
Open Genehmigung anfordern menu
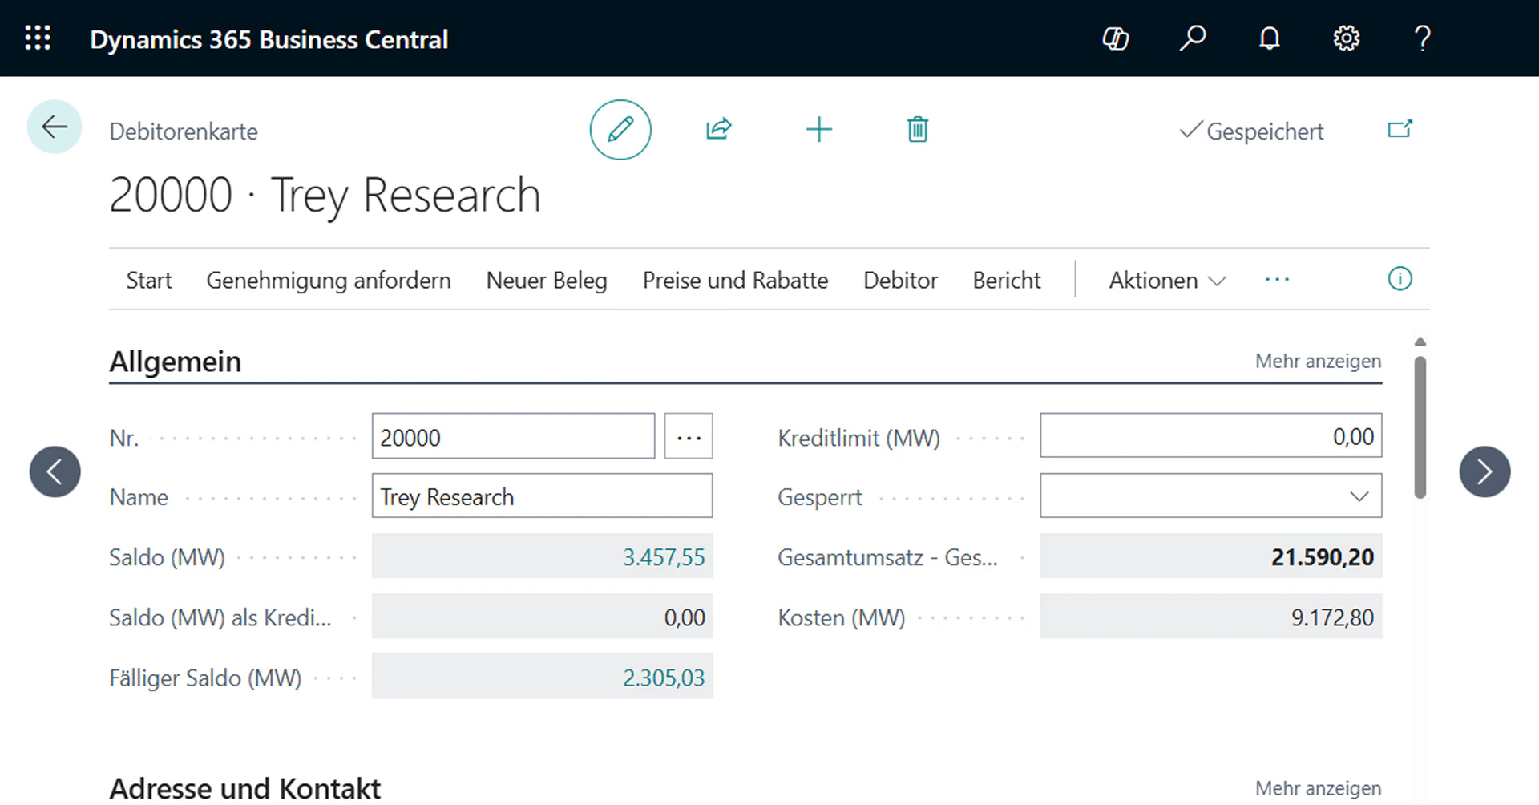tap(329, 280)
